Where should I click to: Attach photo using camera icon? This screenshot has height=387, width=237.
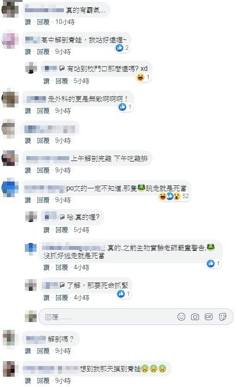[195, 317]
